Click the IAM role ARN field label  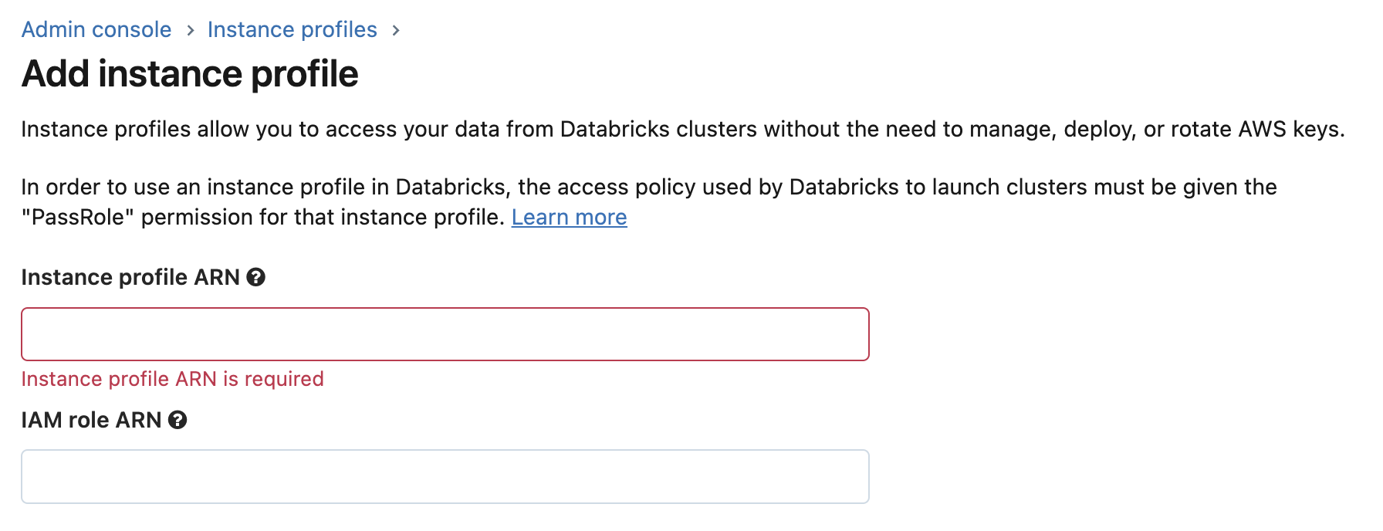pos(91,420)
